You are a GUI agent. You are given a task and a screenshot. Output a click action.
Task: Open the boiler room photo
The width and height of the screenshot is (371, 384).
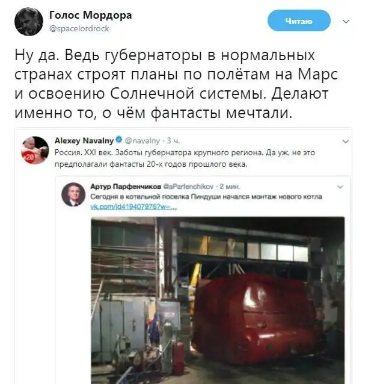pyautogui.click(x=218, y=300)
